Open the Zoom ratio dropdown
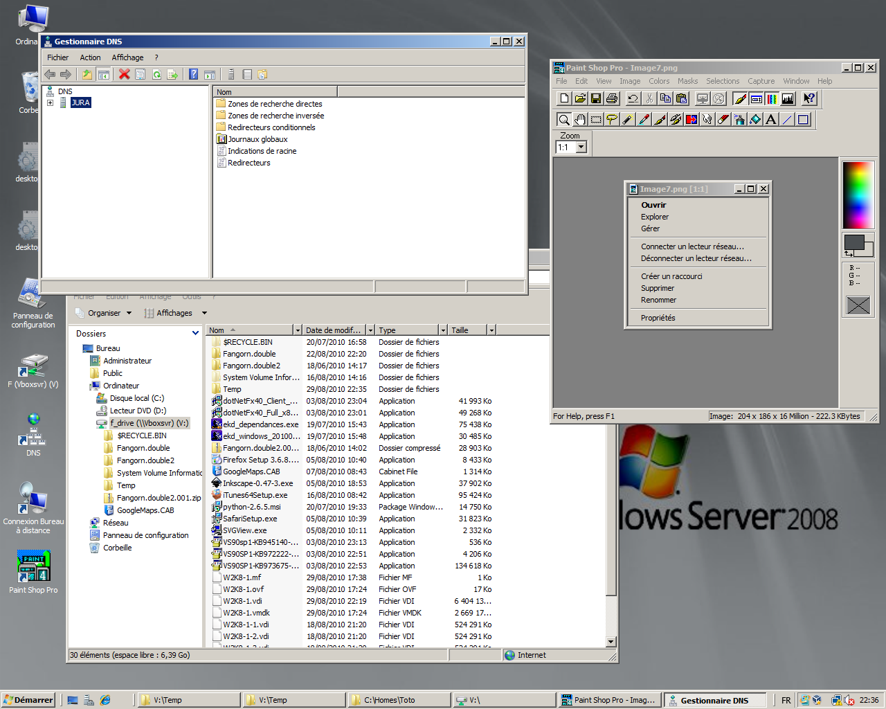 click(581, 147)
